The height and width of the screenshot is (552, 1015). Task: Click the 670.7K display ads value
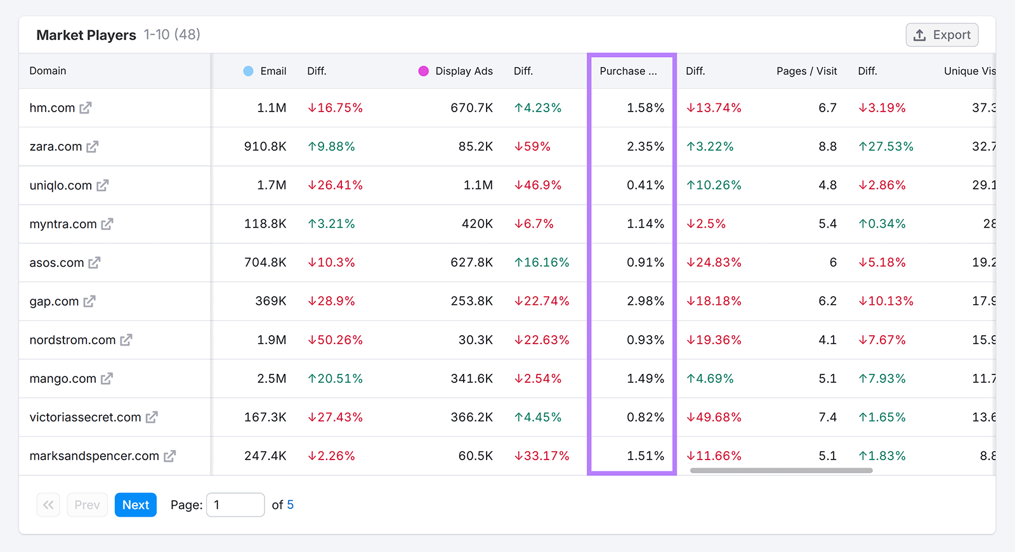coord(471,108)
